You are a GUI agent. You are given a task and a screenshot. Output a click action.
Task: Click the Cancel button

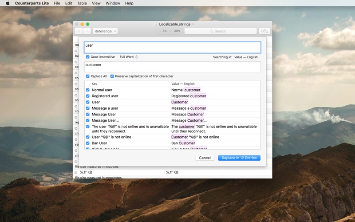(x=205, y=158)
